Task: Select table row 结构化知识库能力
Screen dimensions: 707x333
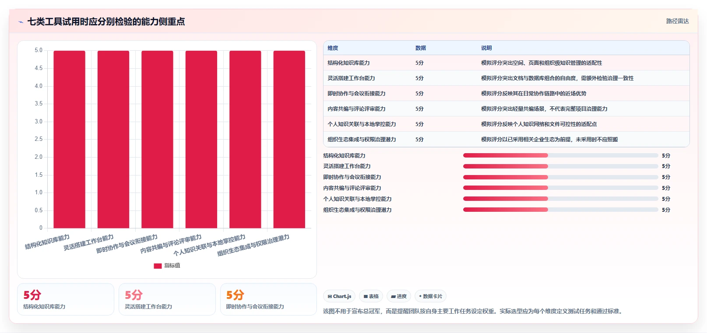Action: pos(506,63)
